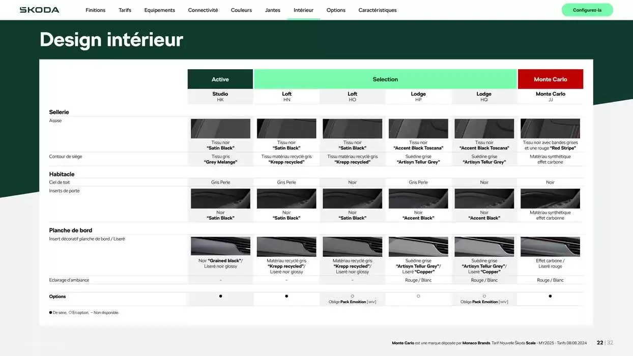Click the Active trim header

[x=220, y=79]
